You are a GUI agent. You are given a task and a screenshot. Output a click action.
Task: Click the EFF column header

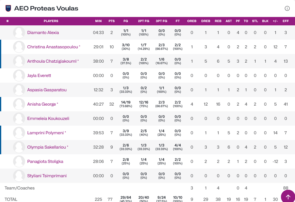point(285,21)
